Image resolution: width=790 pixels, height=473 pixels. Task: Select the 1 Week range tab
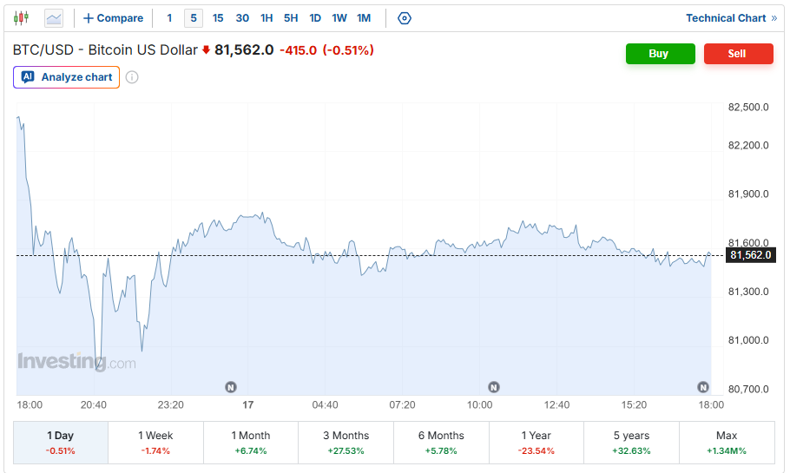(x=155, y=443)
